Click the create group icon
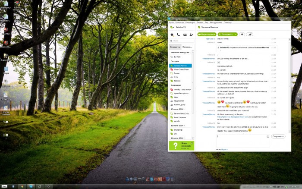The height and width of the screenshot is (189, 302). [x=185, y=35]
